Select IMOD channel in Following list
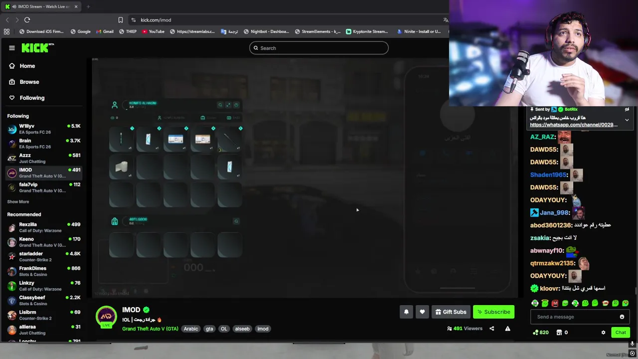This screenshot has width=638, height=359. click(44, 173)
